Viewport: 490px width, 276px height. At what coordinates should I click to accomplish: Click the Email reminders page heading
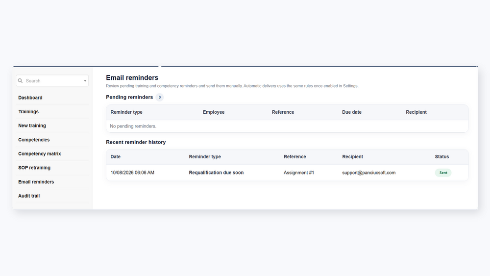click(132, 77)
